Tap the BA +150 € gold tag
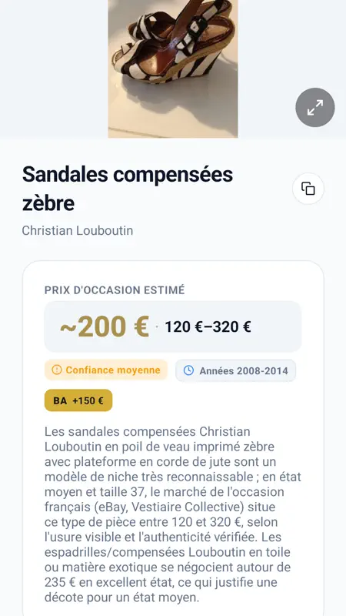The image size is (346, 616). (78, 400)
